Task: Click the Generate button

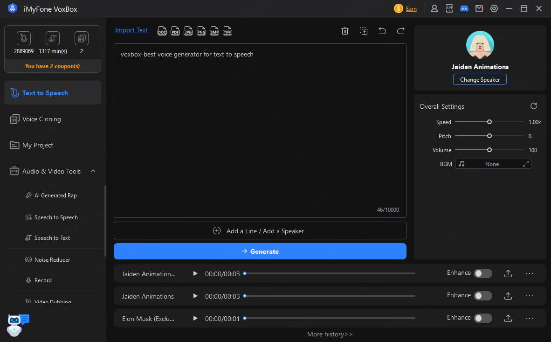Action: click(x=260, y=251)
